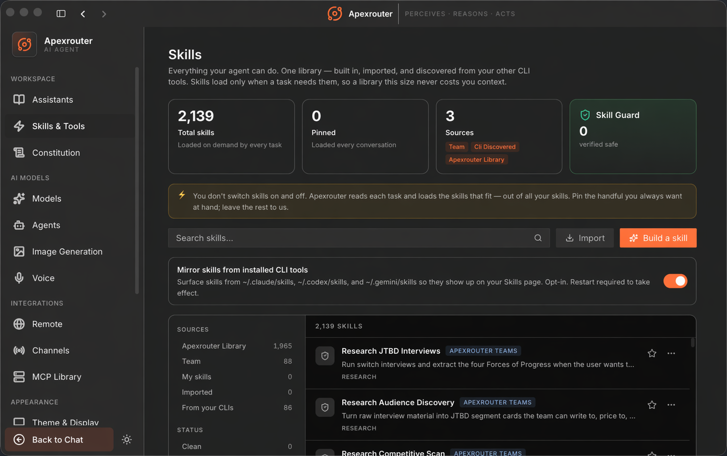This screenshot has width=727, height=456.
Task: Go forward with the right chevron
Action: pos(104,14)
